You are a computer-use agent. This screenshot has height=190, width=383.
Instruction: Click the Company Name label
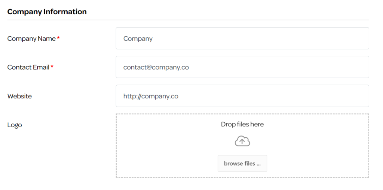tap(31, 39)
